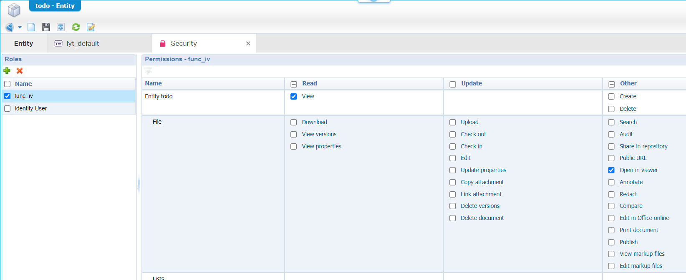The height and width of the screenshot is (280, 686).
Task: Switch to the Entity tab
Action: (23, 43)
